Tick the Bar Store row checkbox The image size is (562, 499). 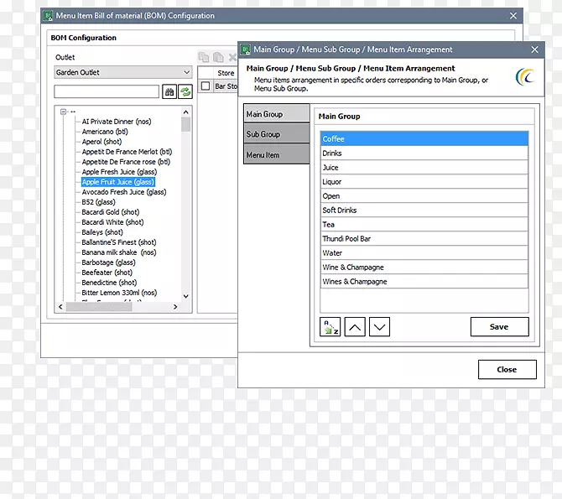pos(206,86)
